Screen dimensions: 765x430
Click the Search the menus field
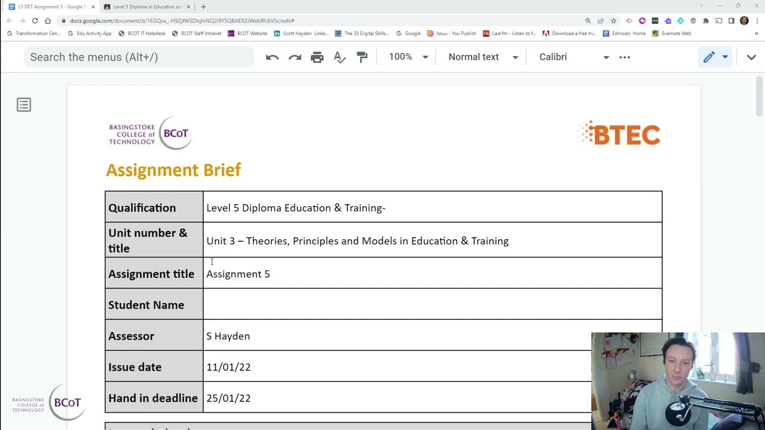pyautogui.click(x=139, y=57)
